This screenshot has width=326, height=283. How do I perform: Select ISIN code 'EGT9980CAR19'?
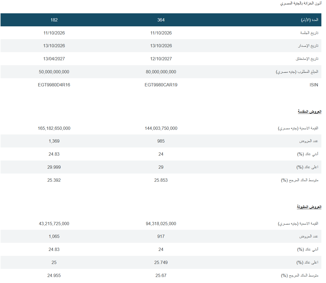coord(161,85)
